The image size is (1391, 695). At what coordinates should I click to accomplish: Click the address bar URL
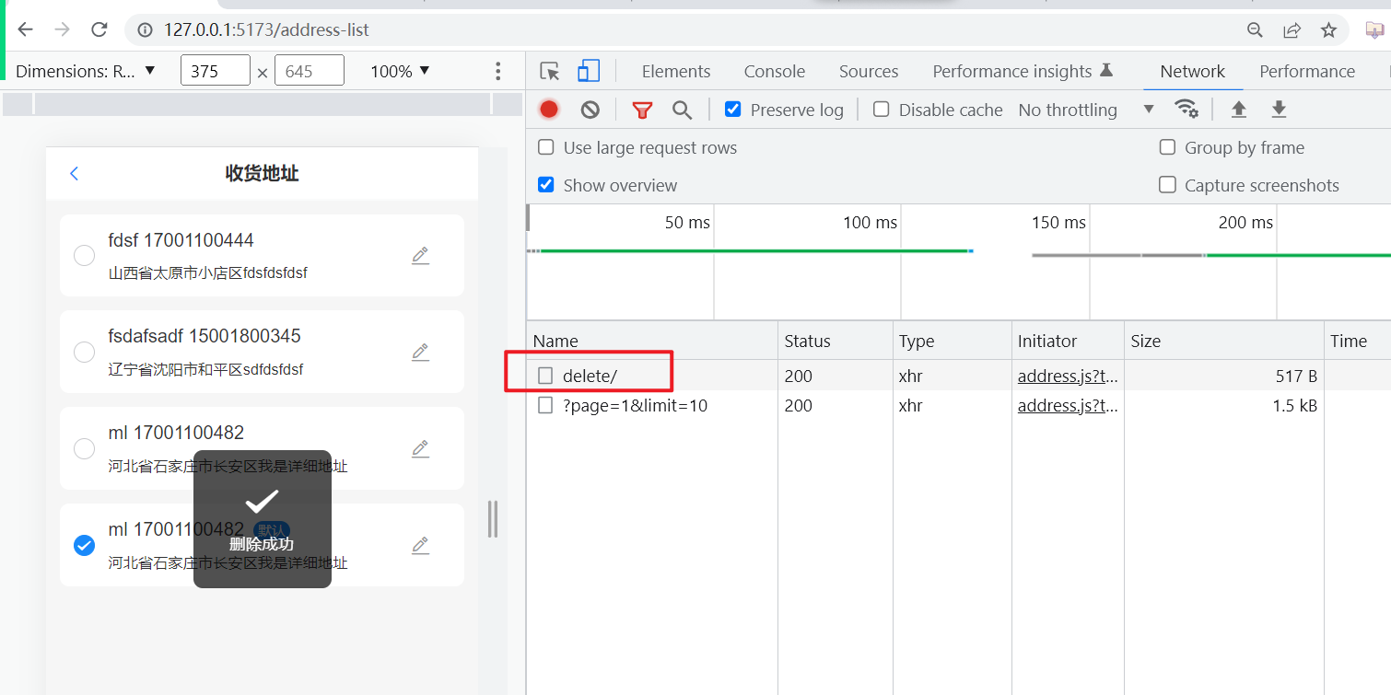pos(266,29)
